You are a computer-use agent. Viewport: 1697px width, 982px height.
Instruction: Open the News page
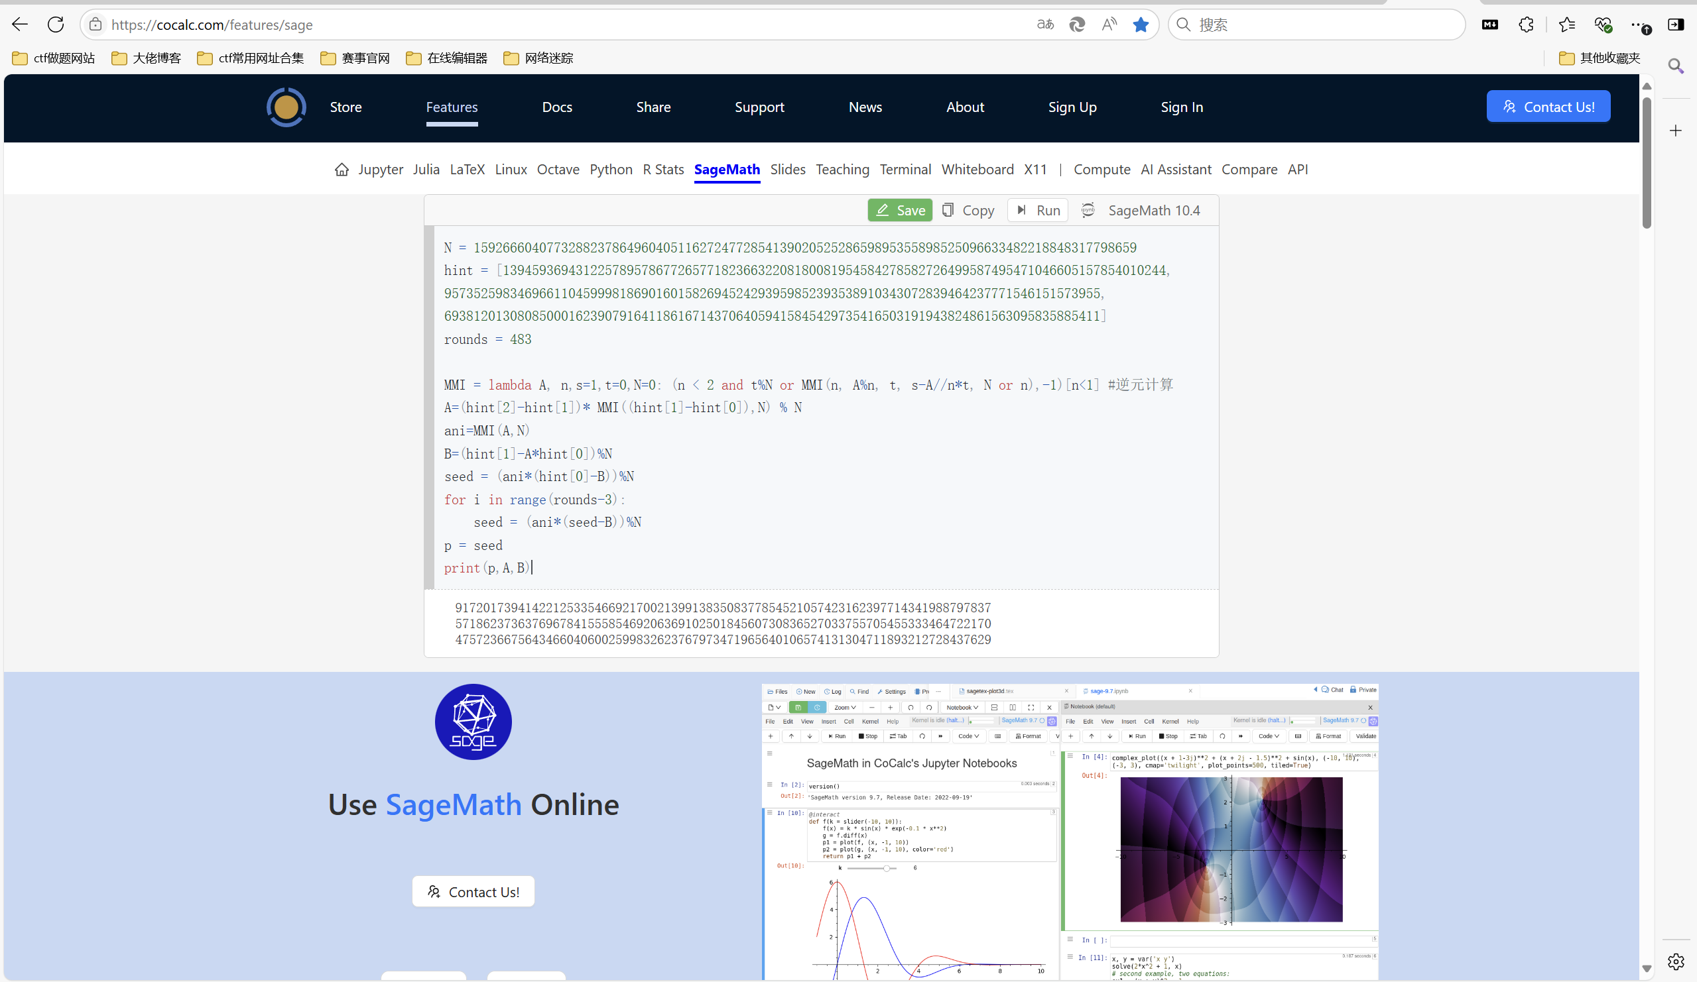tap(865, 107)
